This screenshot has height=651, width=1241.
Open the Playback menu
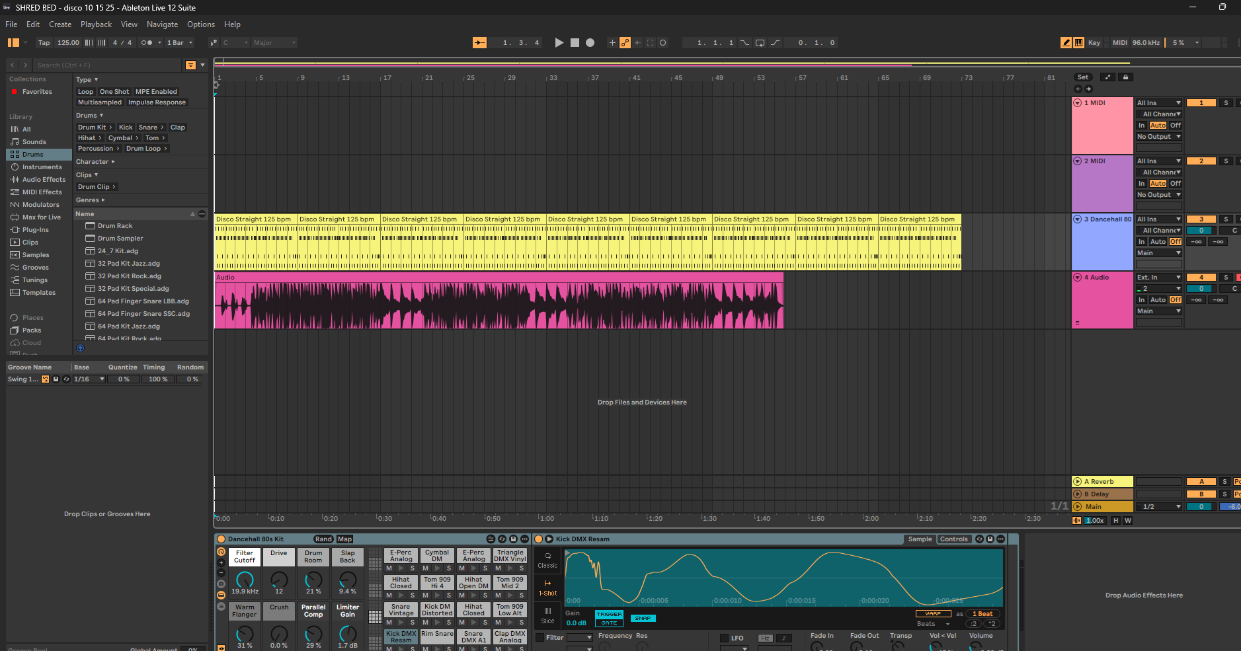[97, 24]
